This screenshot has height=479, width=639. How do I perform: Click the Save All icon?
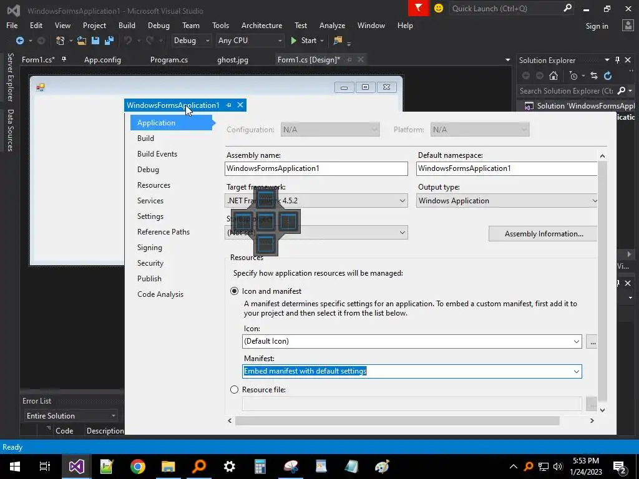pyautogui.click(x=109, y=41)
